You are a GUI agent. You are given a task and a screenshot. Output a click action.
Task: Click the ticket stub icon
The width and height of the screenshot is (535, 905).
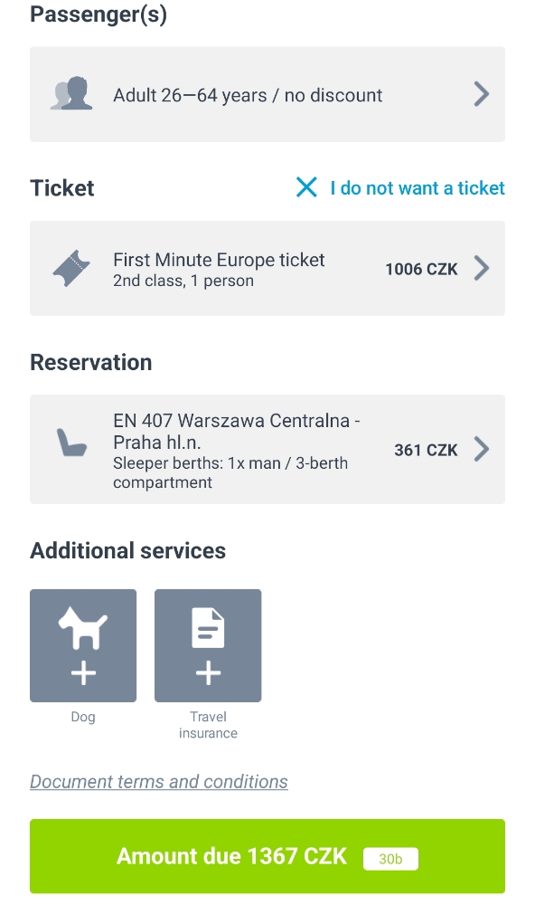click(x=71, y=269)
